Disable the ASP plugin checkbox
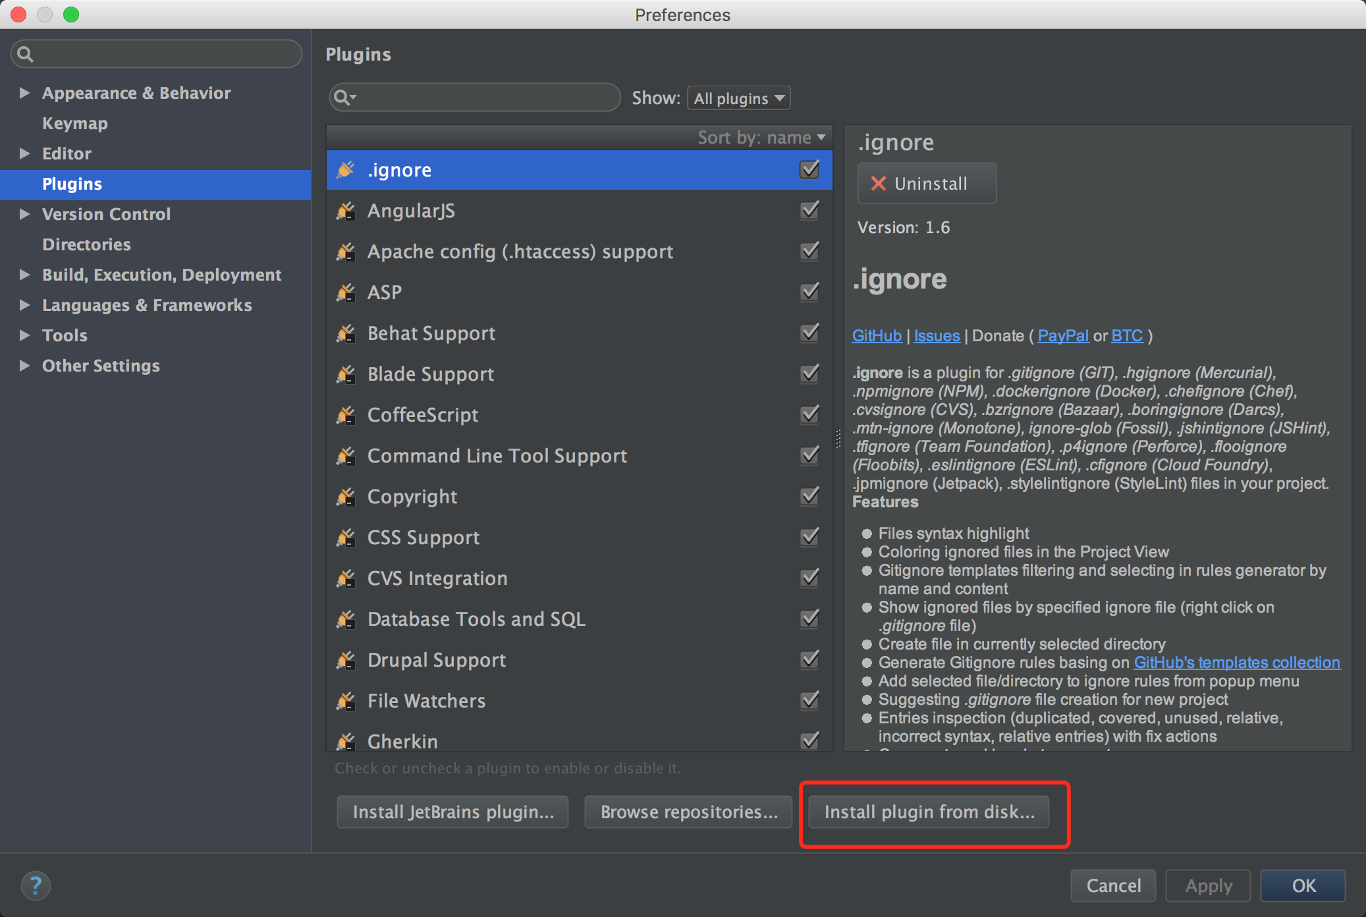The image size is (1366, 917). coord(809,292)
